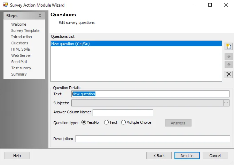Click the Back button

click(159, 156)
